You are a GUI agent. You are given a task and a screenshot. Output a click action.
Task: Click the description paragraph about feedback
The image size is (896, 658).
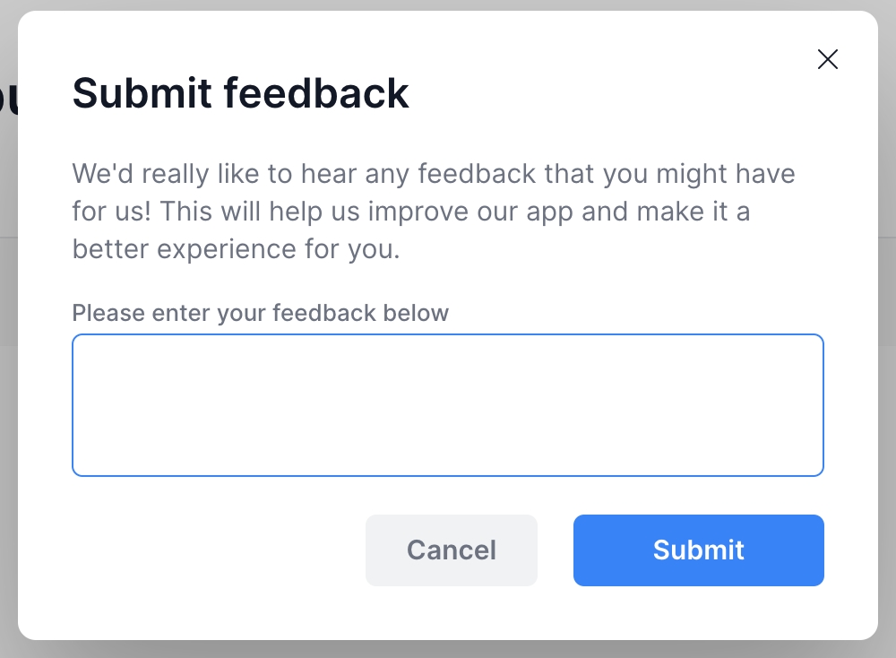[433, 211]
